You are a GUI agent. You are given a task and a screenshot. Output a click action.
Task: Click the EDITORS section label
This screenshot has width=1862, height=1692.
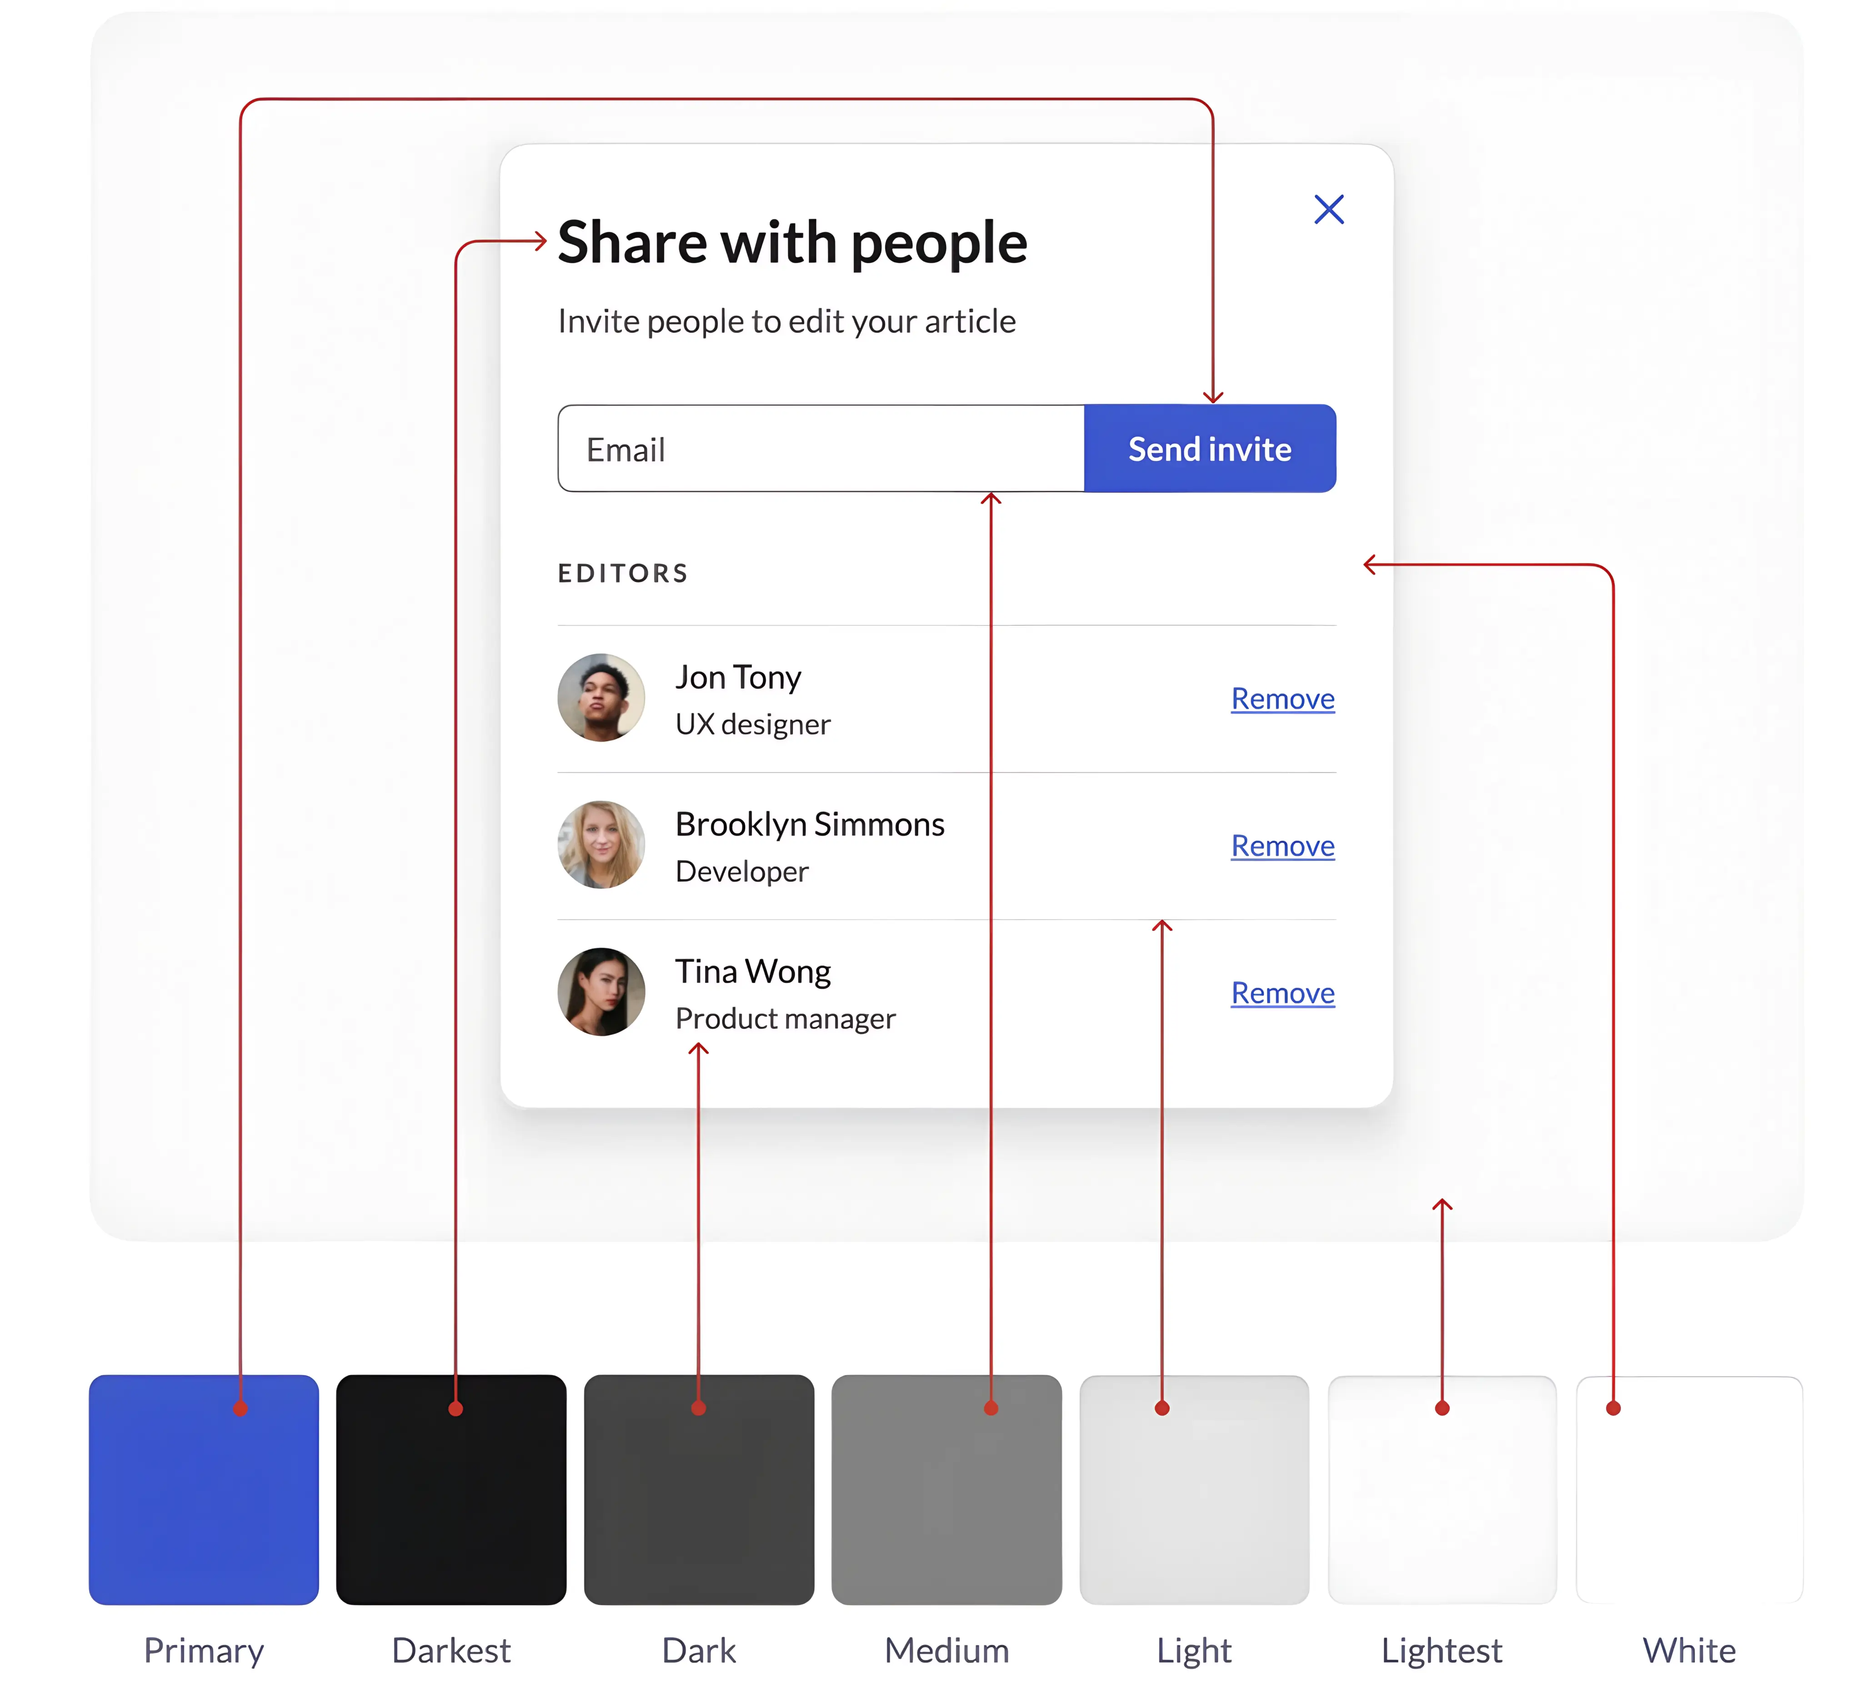(x=623, y=574)
